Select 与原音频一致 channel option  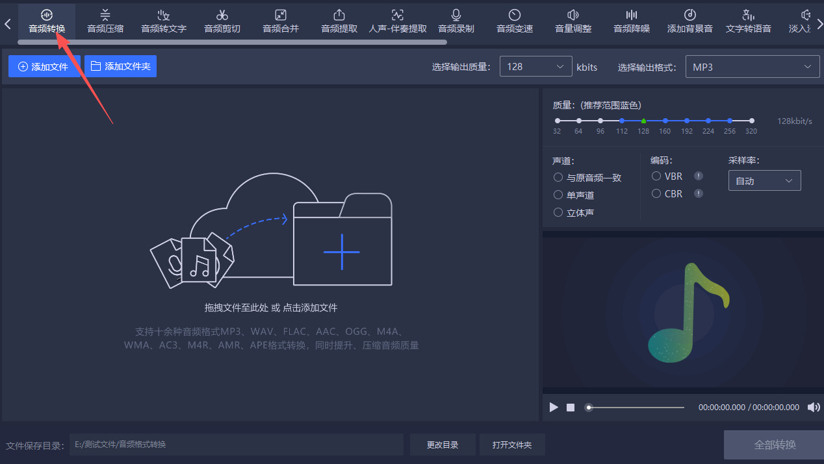point(587,177)
